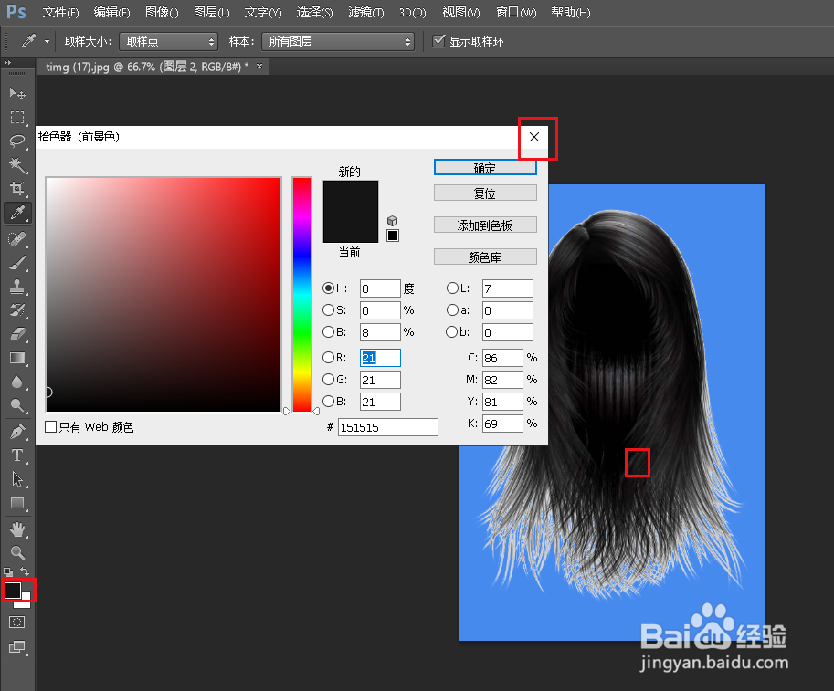This screenshot has width=834, height=691.
Task: Select the RGB blue B radio button
Action: pyautogui.click(x=328, y=401)
